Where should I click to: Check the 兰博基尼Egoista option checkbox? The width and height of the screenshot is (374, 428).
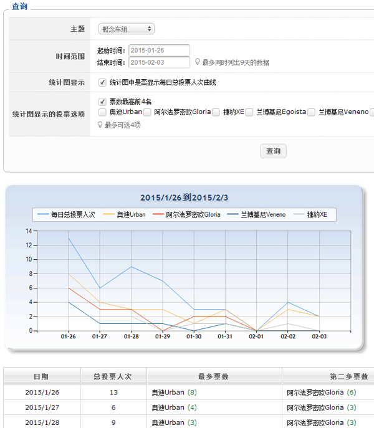(249, 112)
